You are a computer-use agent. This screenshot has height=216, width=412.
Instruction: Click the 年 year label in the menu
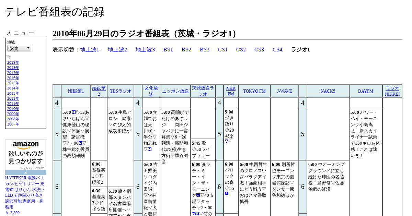[x=9, y=57]
